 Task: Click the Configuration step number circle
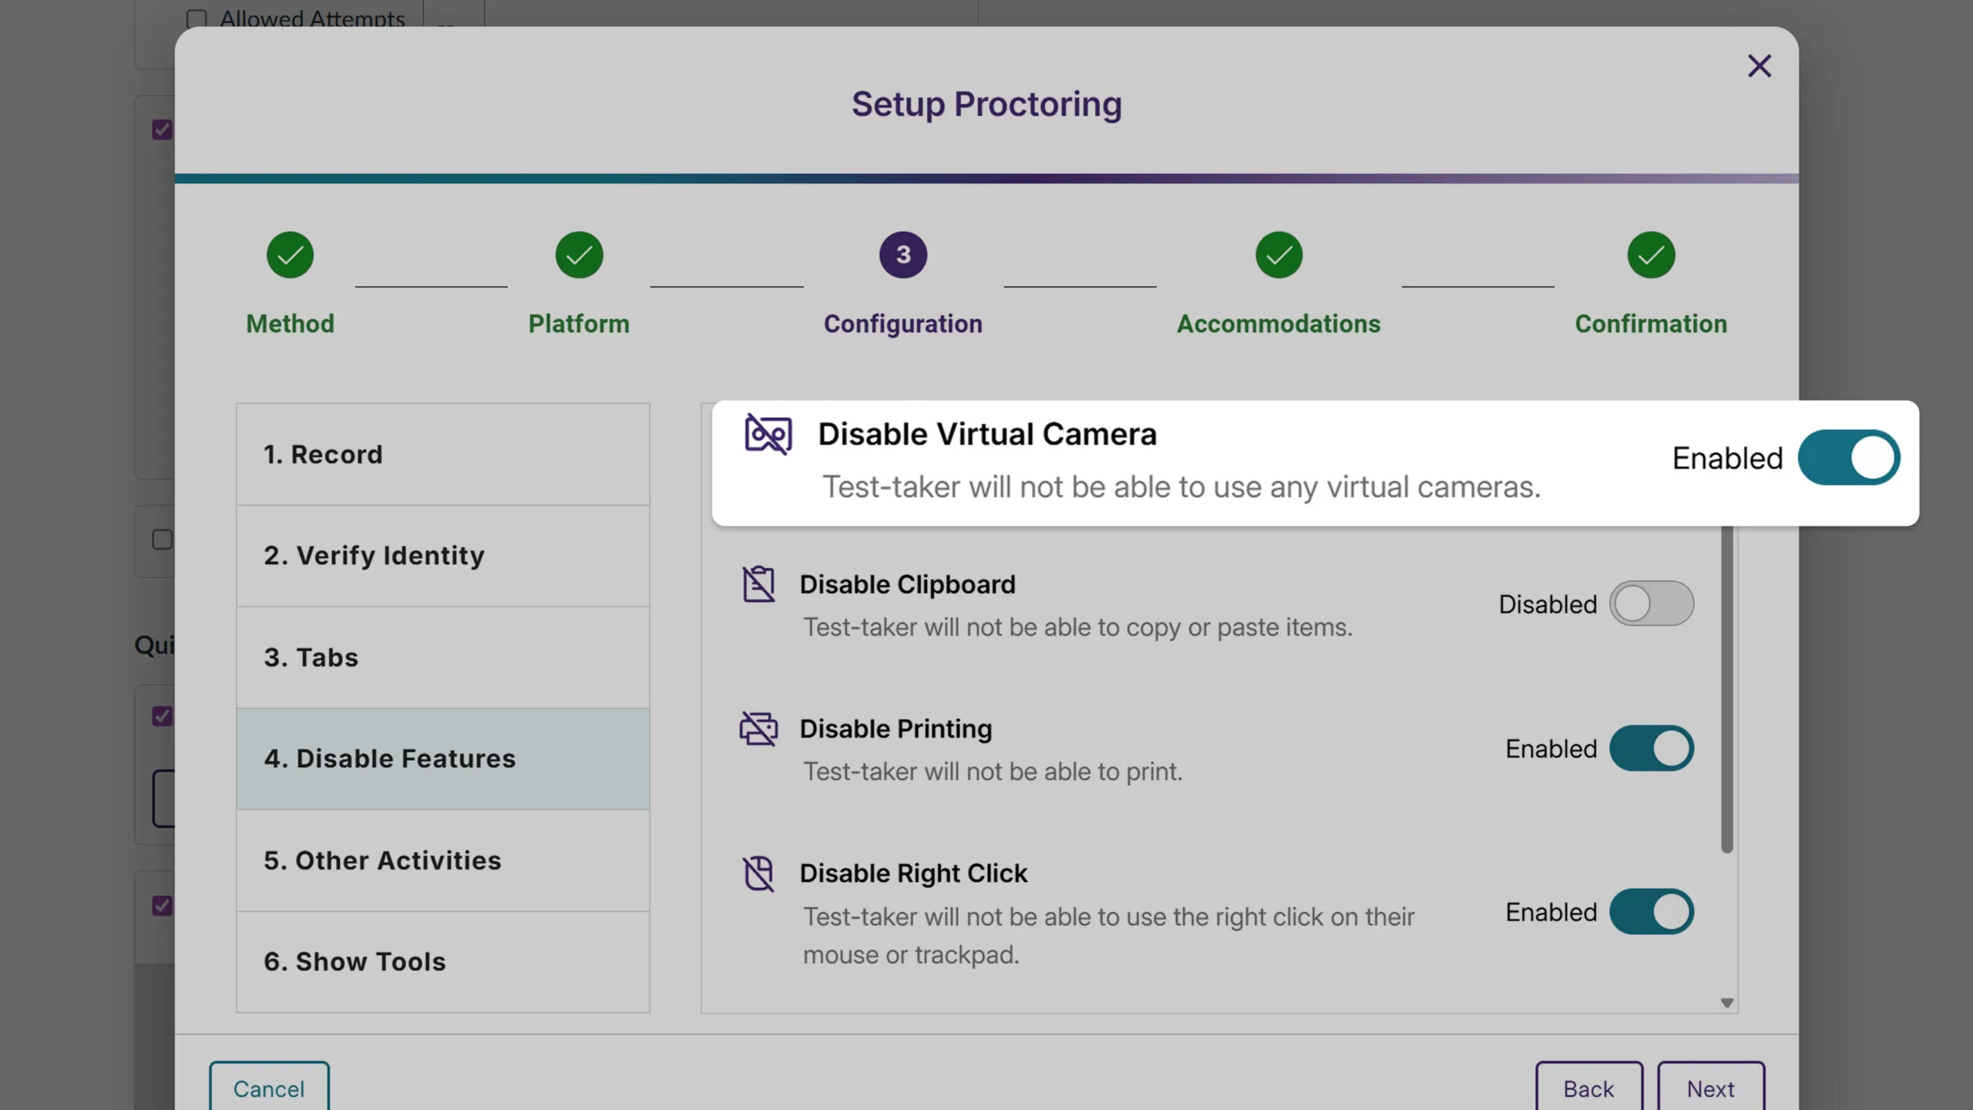click(902, 254)
